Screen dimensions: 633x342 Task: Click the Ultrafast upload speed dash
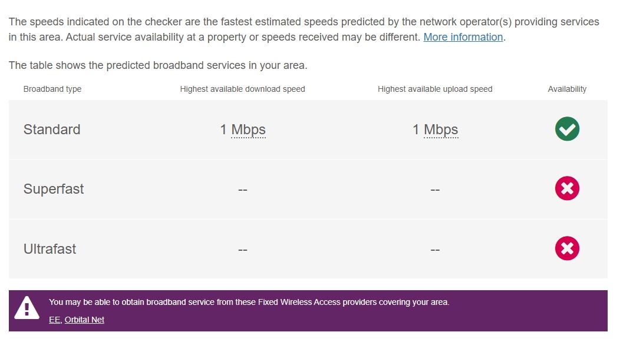click(x=435, y=250)
